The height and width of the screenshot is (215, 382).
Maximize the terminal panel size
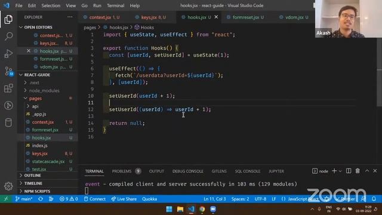pos(367,171)
